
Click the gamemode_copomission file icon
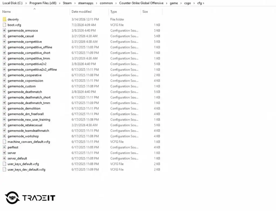[x=4, y=81]
